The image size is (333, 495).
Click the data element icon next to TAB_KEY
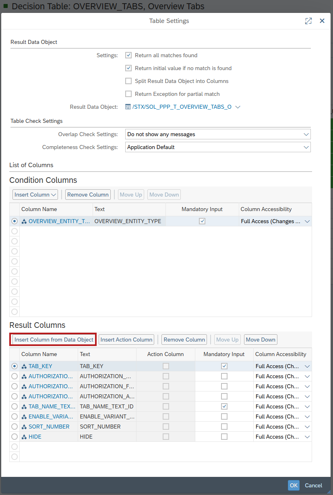(24, 367)
